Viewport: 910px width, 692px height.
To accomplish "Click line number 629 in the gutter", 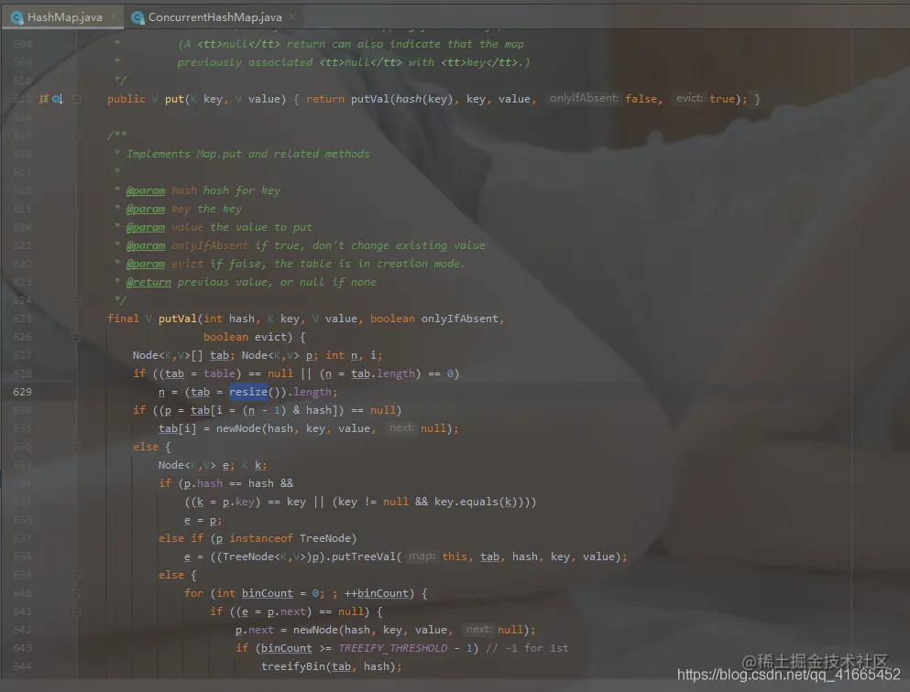I will 22,392.
